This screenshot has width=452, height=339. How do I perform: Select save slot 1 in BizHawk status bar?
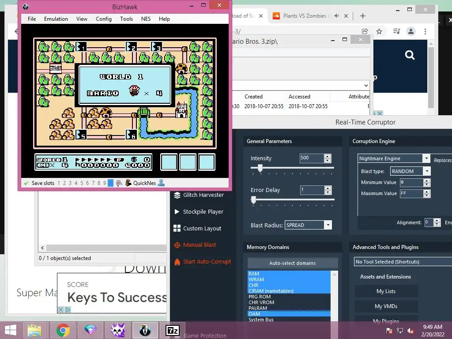[59, 183]
